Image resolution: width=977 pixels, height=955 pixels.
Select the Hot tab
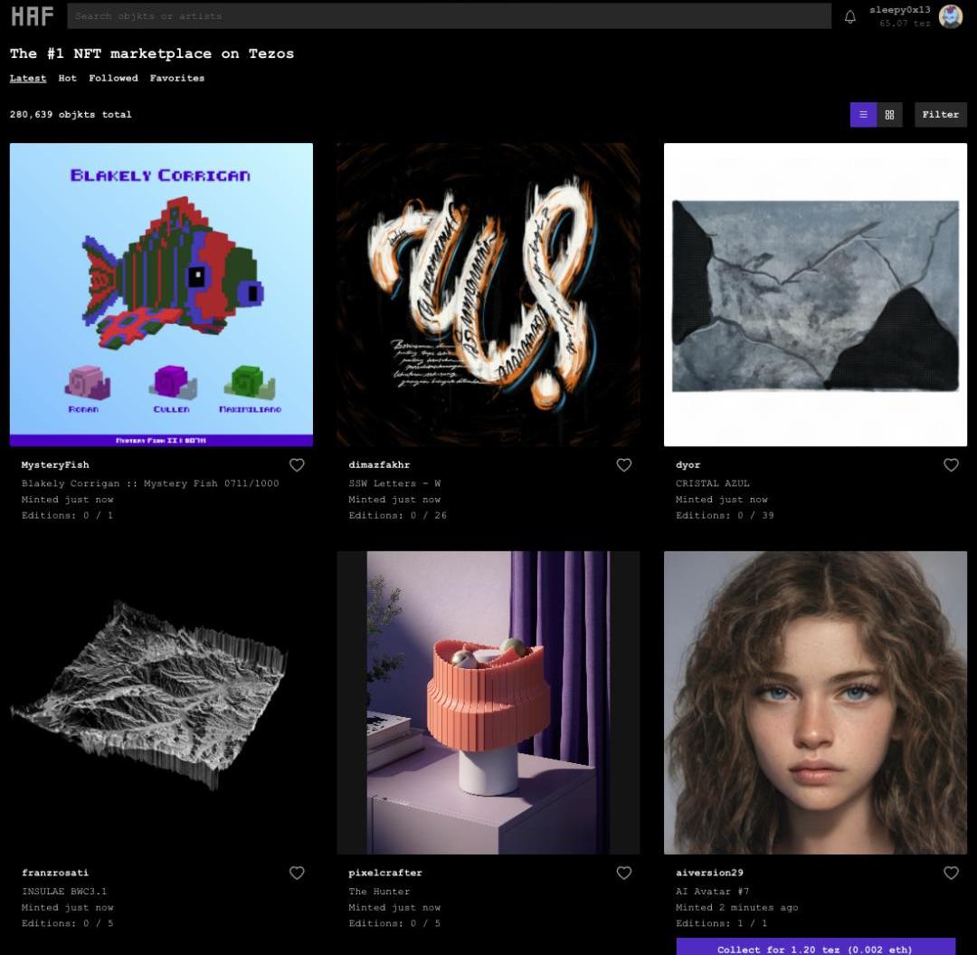coord(67,78)
